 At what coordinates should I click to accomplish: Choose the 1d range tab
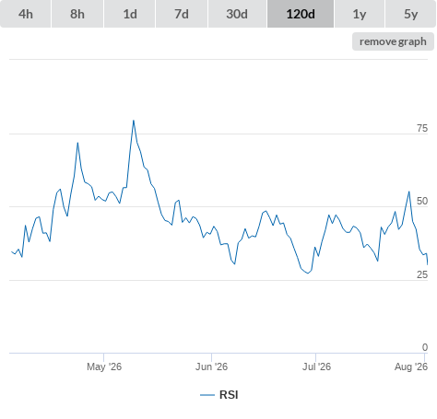pos(130,14)
